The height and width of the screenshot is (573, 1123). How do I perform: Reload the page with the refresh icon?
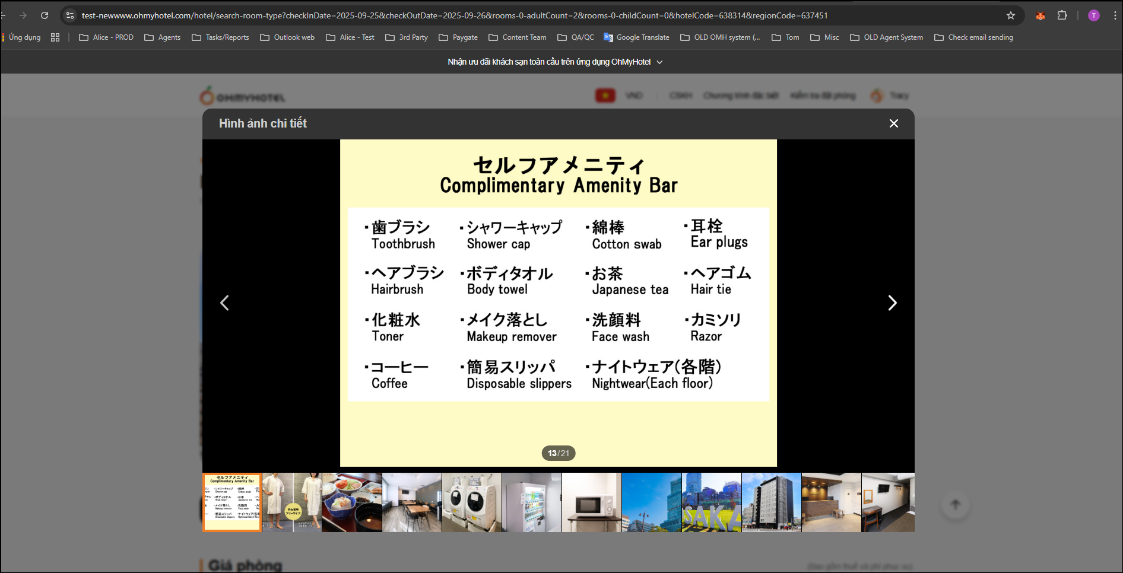click(45, 15)
